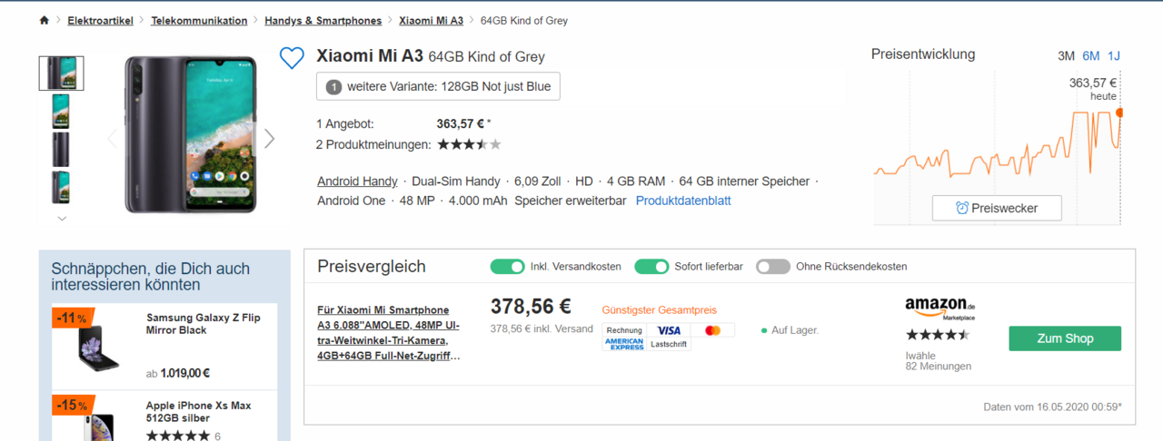Image resolution: width=1163 pixels, height=441 pixels.
Task: Click the 363,57 € offer price text
Action: click(x=461, y=124)
